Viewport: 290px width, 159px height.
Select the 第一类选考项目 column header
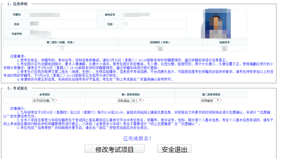point(130,94)
